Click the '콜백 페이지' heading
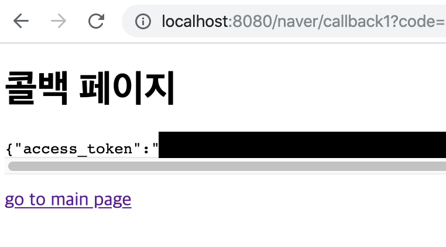The image size is (446, 247). click(x=90, y=88)
